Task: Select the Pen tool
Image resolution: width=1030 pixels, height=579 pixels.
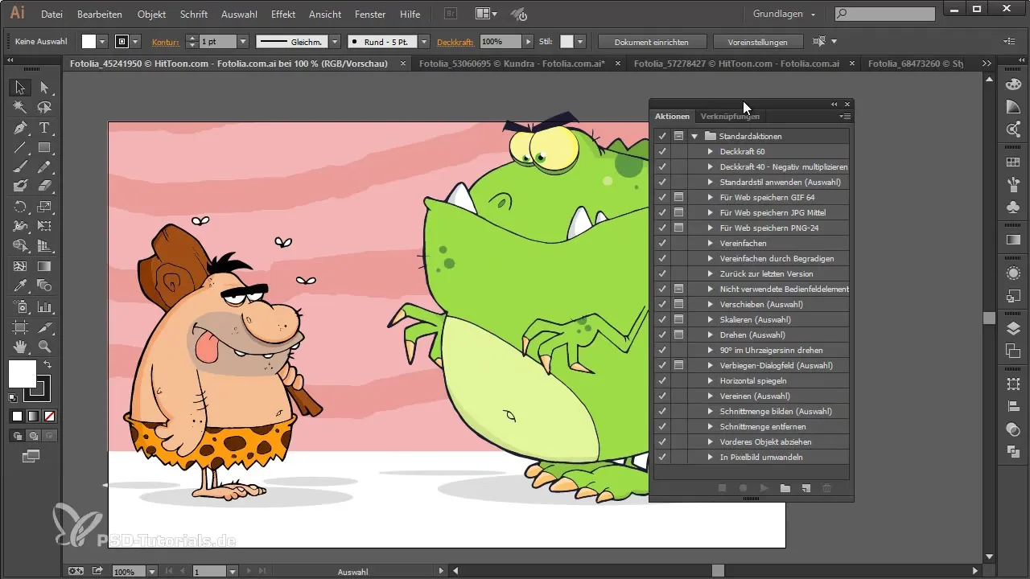Action: tap(20, 127)
